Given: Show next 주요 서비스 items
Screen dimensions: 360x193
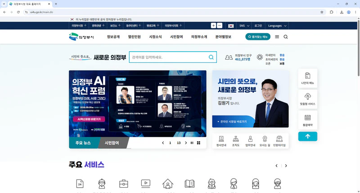Looking at the screenshot, I should 286,166.
